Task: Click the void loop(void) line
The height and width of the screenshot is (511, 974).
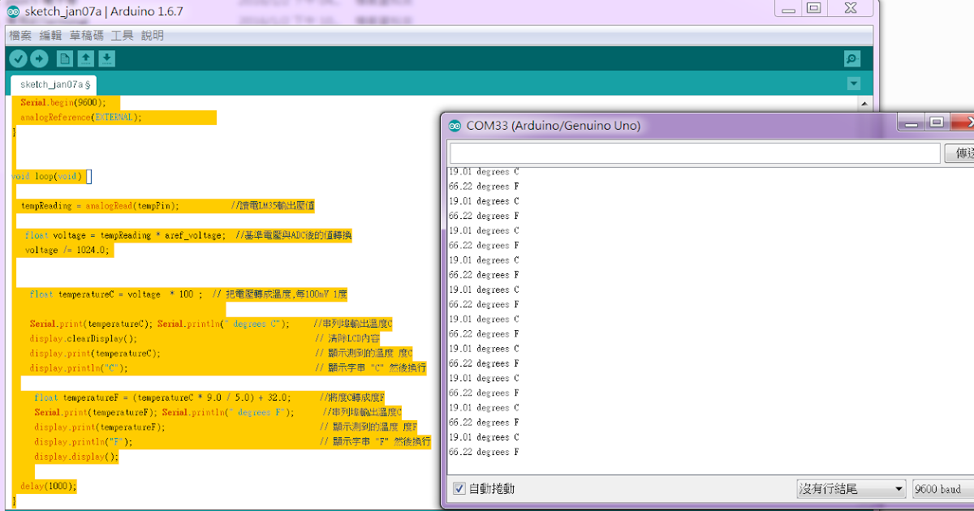Action: pyautogui.click(x=47, y=176)
